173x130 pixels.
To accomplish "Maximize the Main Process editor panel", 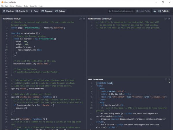I will point(80,19).
